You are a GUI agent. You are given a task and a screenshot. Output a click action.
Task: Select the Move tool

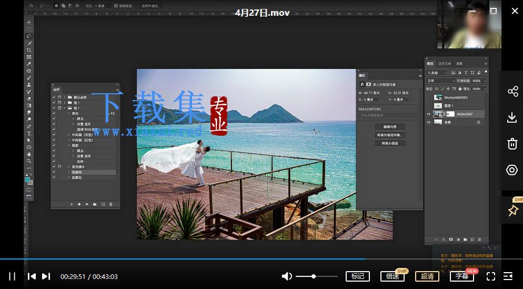tap(29, 22)
